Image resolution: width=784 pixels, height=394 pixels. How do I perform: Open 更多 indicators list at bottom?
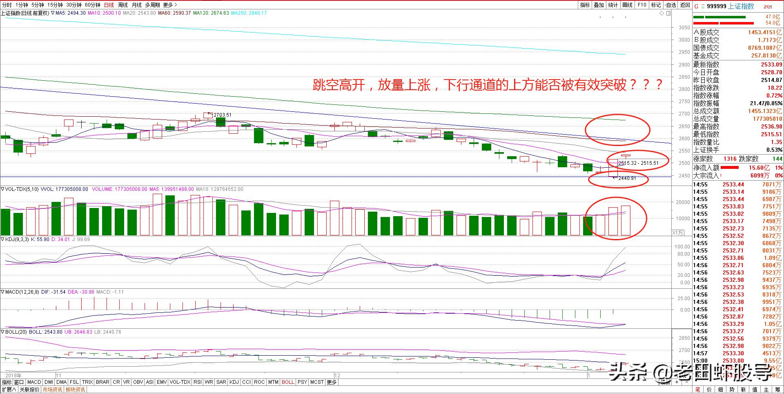pos(332,382)
